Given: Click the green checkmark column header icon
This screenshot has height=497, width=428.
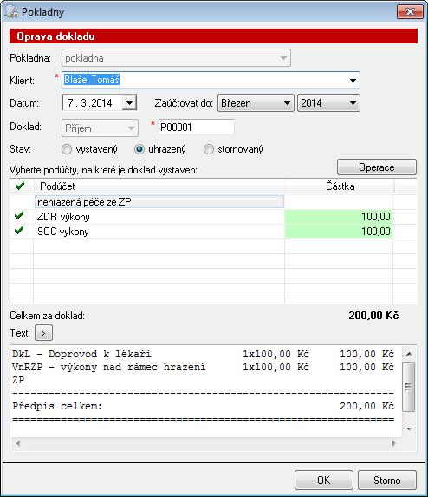Looking at the screenshot, I should (20, 186).
